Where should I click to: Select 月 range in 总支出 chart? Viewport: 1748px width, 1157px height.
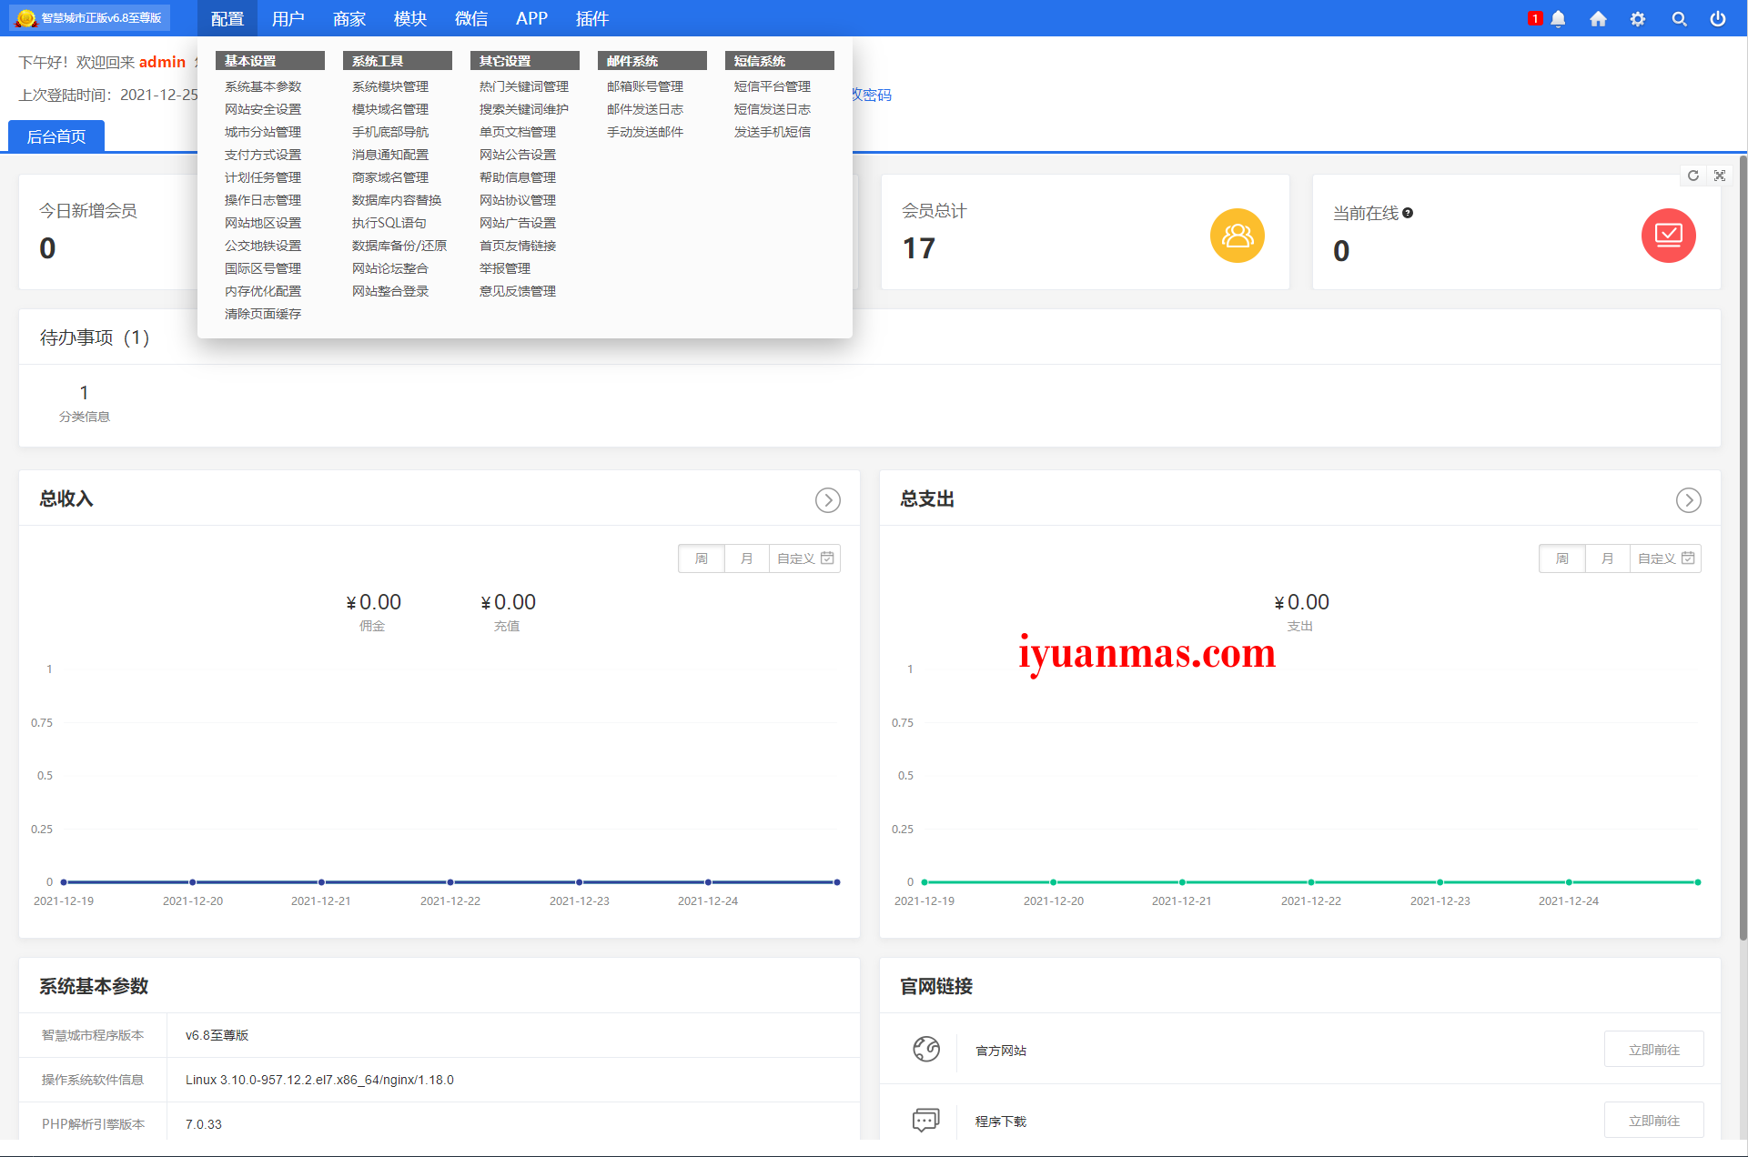pyautogui.click(x=1608, y=558)
